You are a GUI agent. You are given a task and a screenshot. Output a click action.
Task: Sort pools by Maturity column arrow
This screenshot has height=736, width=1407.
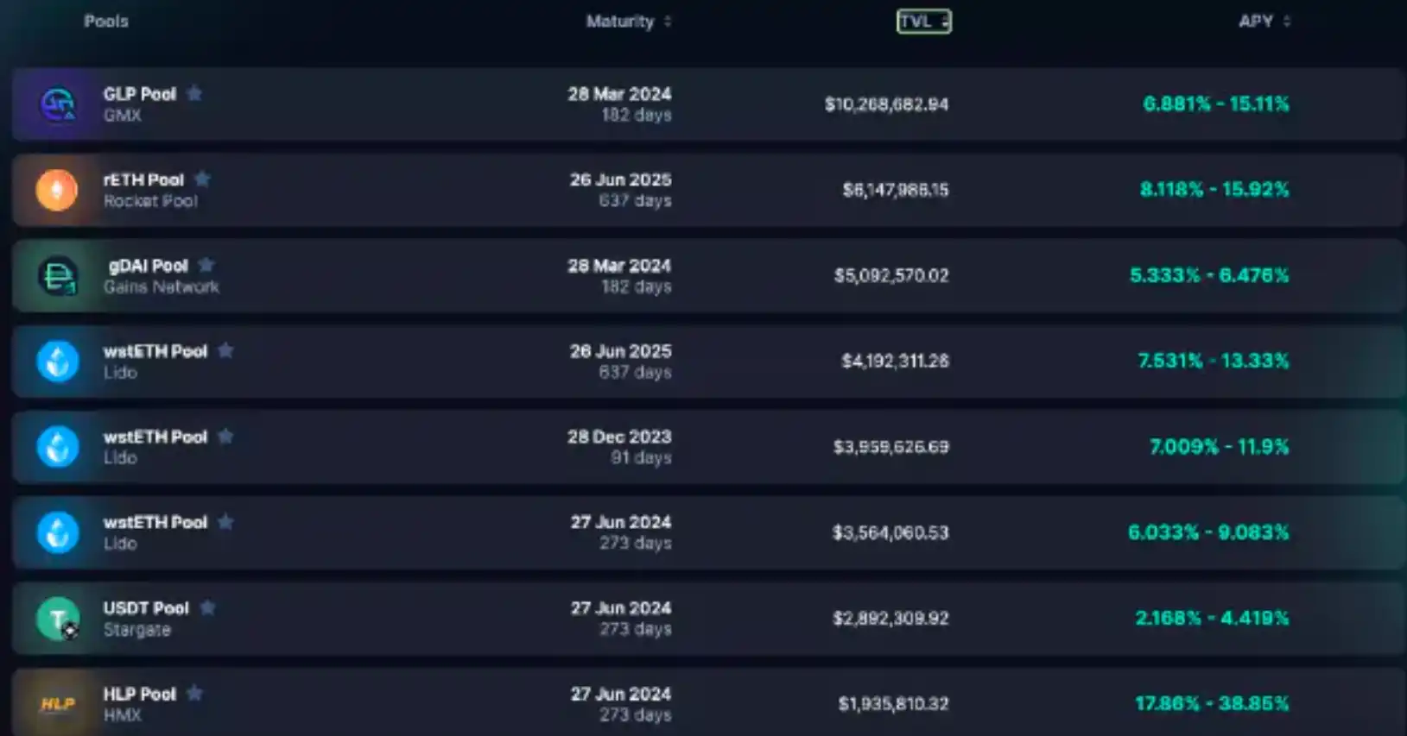point(668,22)
